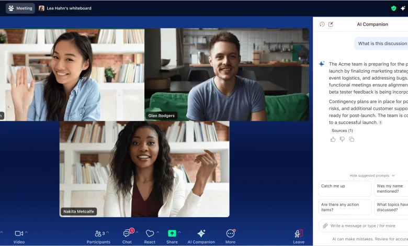Open the Participants panel
The height and width of the screenshot is (246, 408).
point(98,237)
